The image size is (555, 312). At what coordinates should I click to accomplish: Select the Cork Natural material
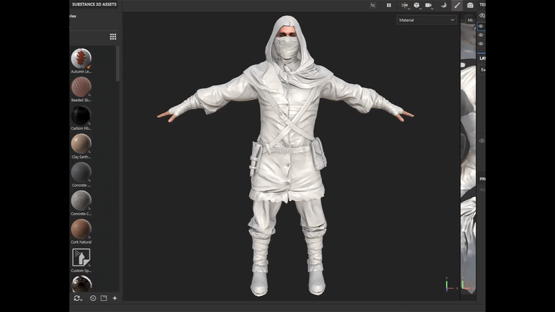coord(81,229)
